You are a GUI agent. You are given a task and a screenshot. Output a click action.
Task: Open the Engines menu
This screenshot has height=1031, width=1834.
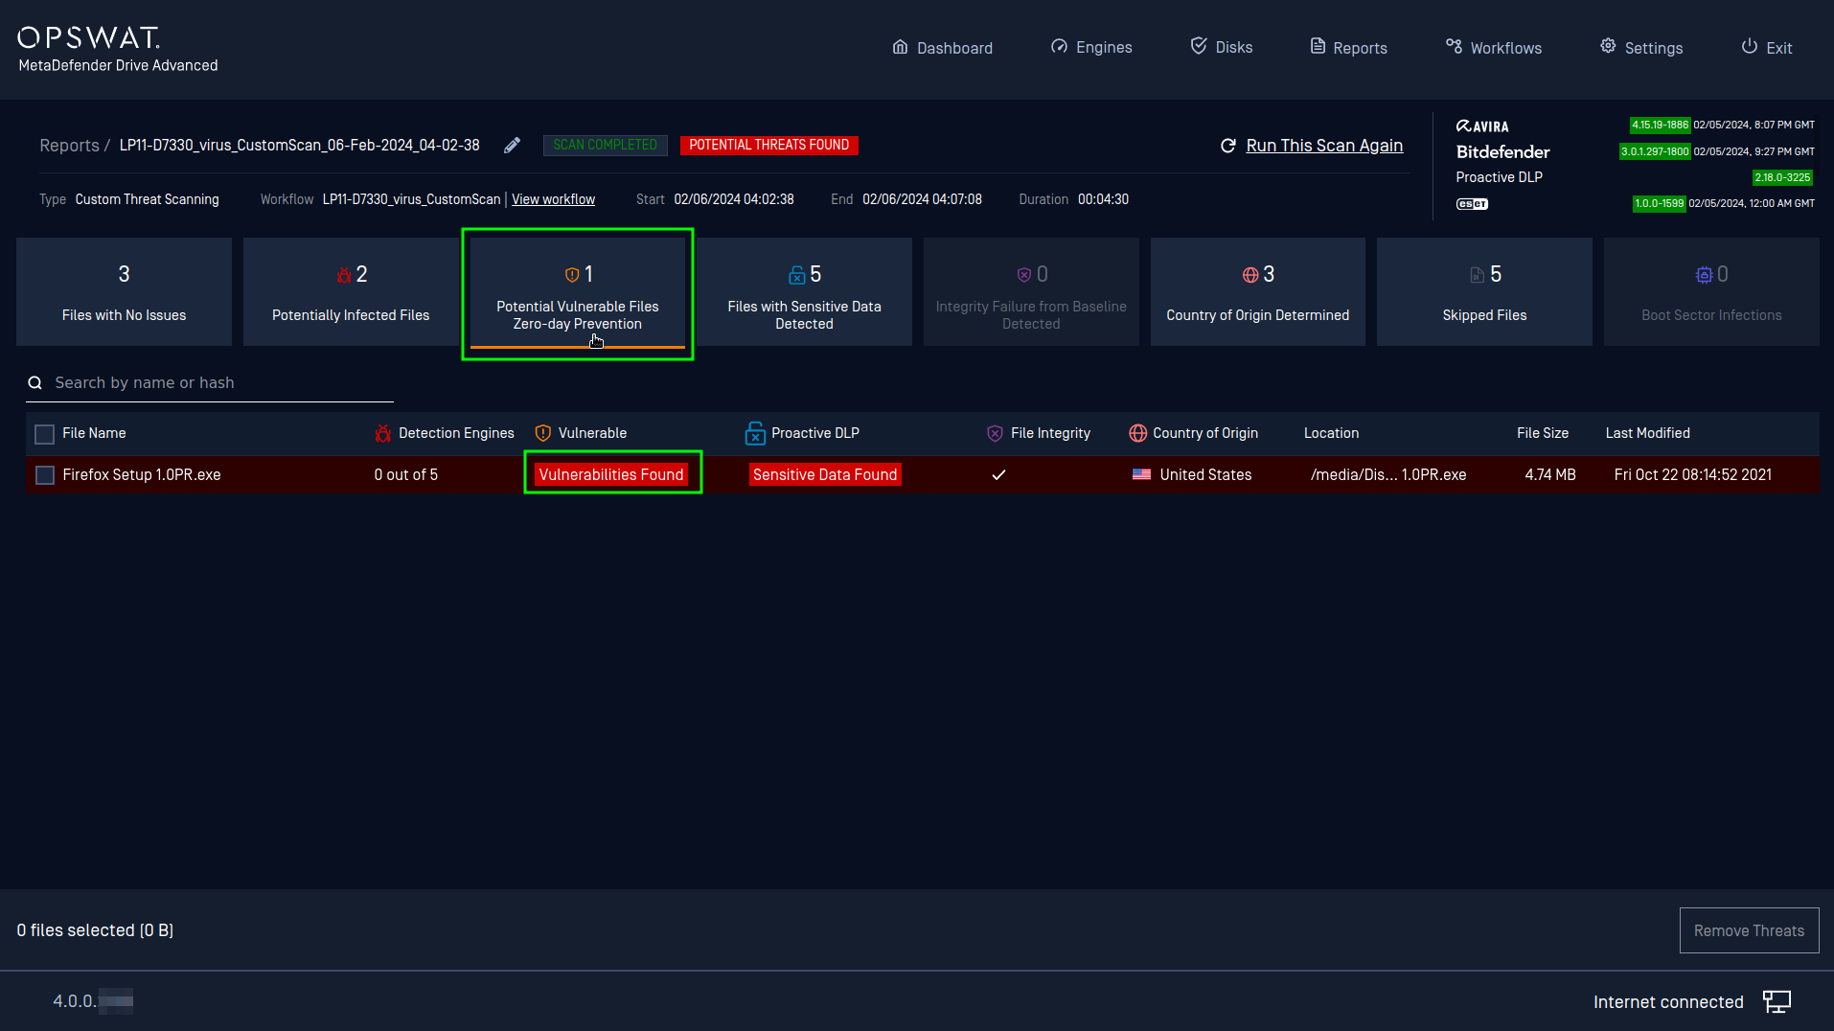click(x=1091, y=47)
